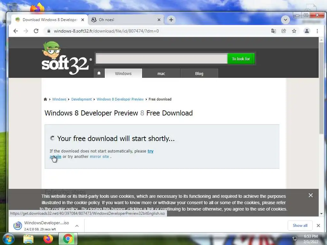Image resolution: width=327 pixels, height=245 pixels.
Task: Click the address bar URL
Action: coord(106,31)
